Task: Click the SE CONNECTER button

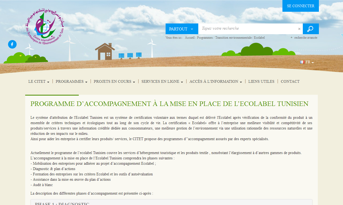Action: (x=301, y=6)
